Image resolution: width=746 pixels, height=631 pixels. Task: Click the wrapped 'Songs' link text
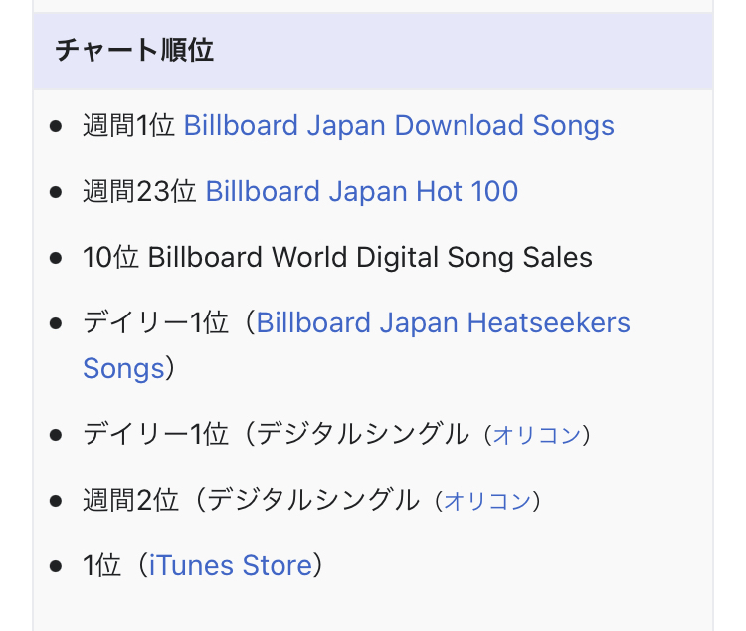[123, 368]
